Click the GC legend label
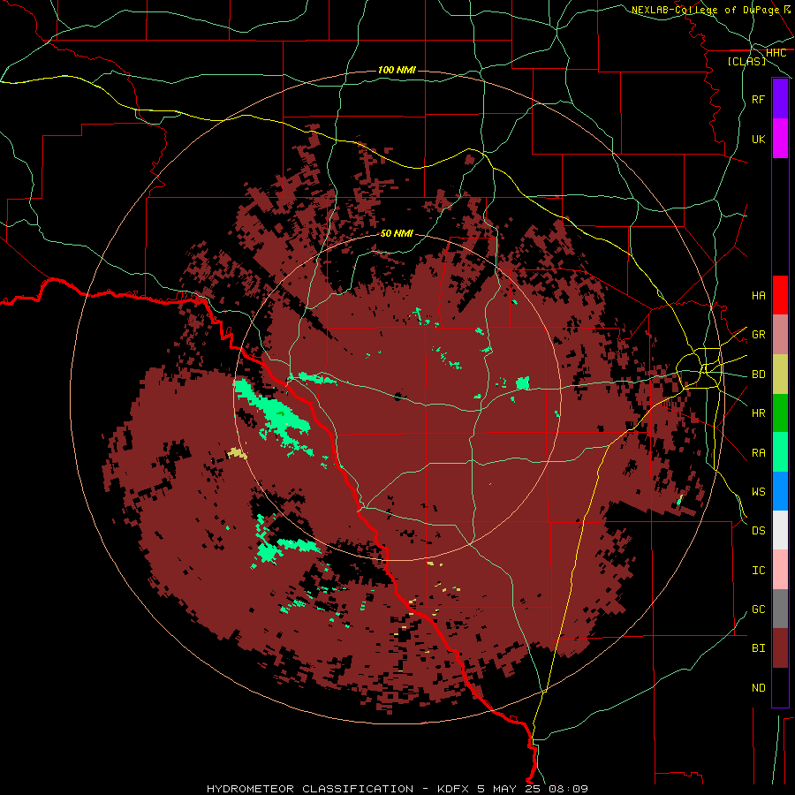The image size is (795, 795). pyautogui.click(x=758, y=609)
